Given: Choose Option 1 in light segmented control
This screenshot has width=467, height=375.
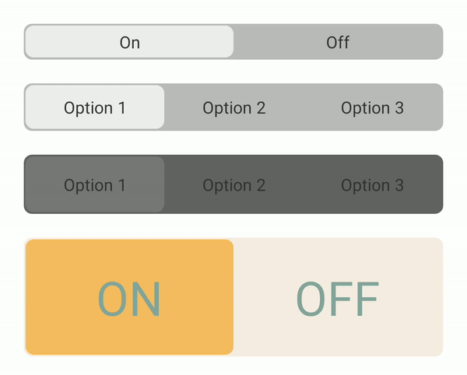Looking at the screenshot, I should 95,107.
